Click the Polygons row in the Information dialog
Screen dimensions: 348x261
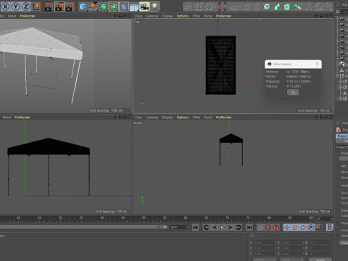pos(289,81)
